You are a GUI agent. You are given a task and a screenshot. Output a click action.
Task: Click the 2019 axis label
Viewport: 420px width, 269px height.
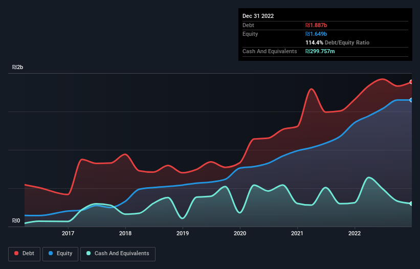[183, 233]
